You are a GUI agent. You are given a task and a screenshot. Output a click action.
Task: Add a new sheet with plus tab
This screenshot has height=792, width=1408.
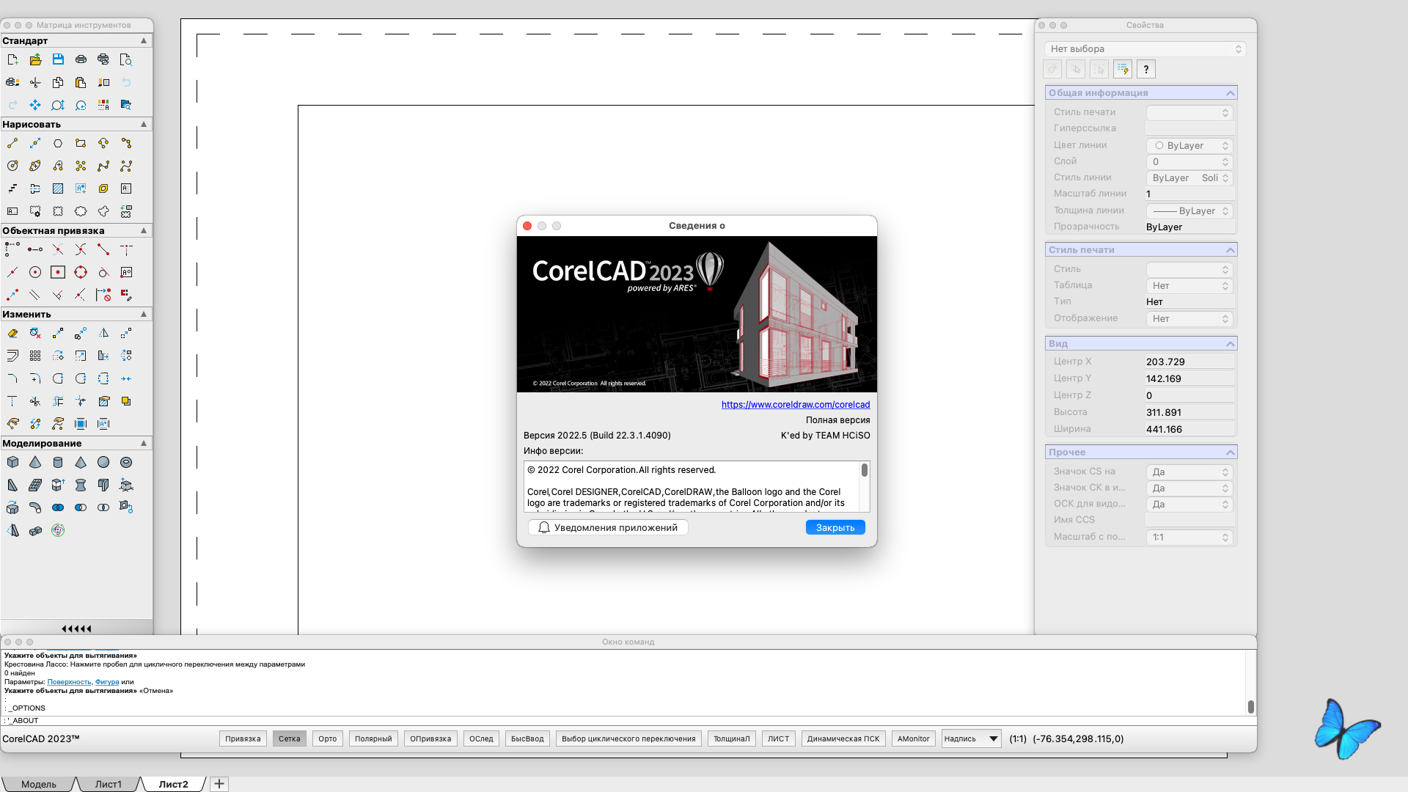coord(219,784)
